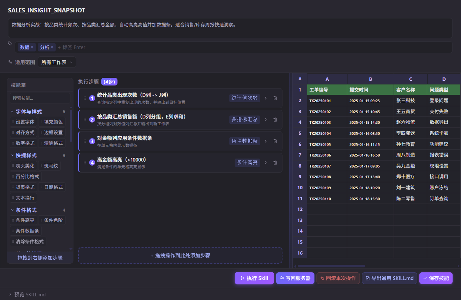
Task: Expand step 2 details with its chevron
Action: 266,120
